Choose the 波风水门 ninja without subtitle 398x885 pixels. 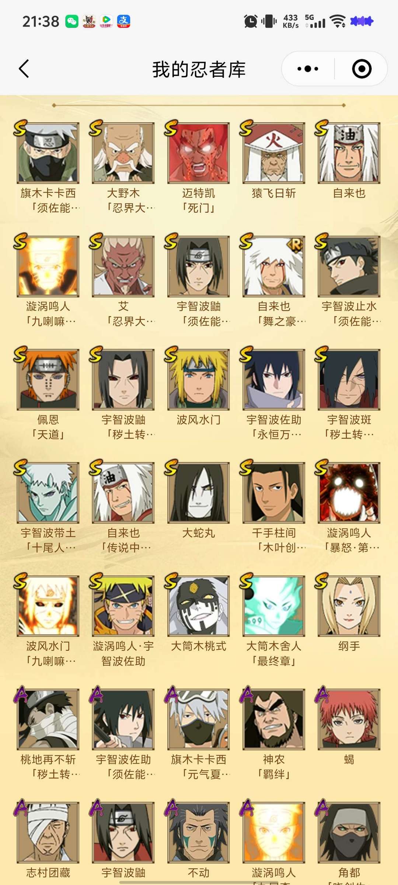[199, 380]
